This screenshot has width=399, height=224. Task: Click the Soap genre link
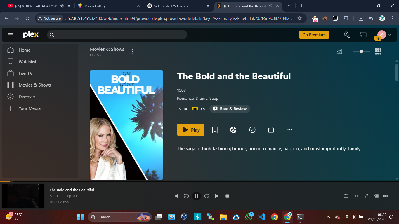(214, 99)
